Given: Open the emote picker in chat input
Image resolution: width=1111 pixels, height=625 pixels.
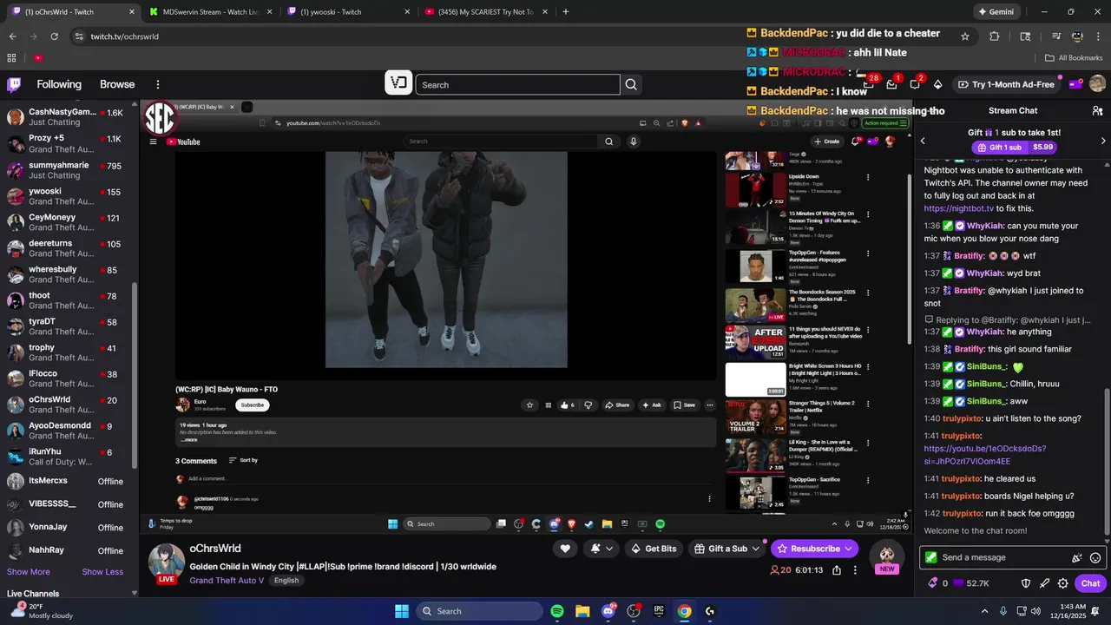Looking at the screenshot, I should click(1095, 557).
